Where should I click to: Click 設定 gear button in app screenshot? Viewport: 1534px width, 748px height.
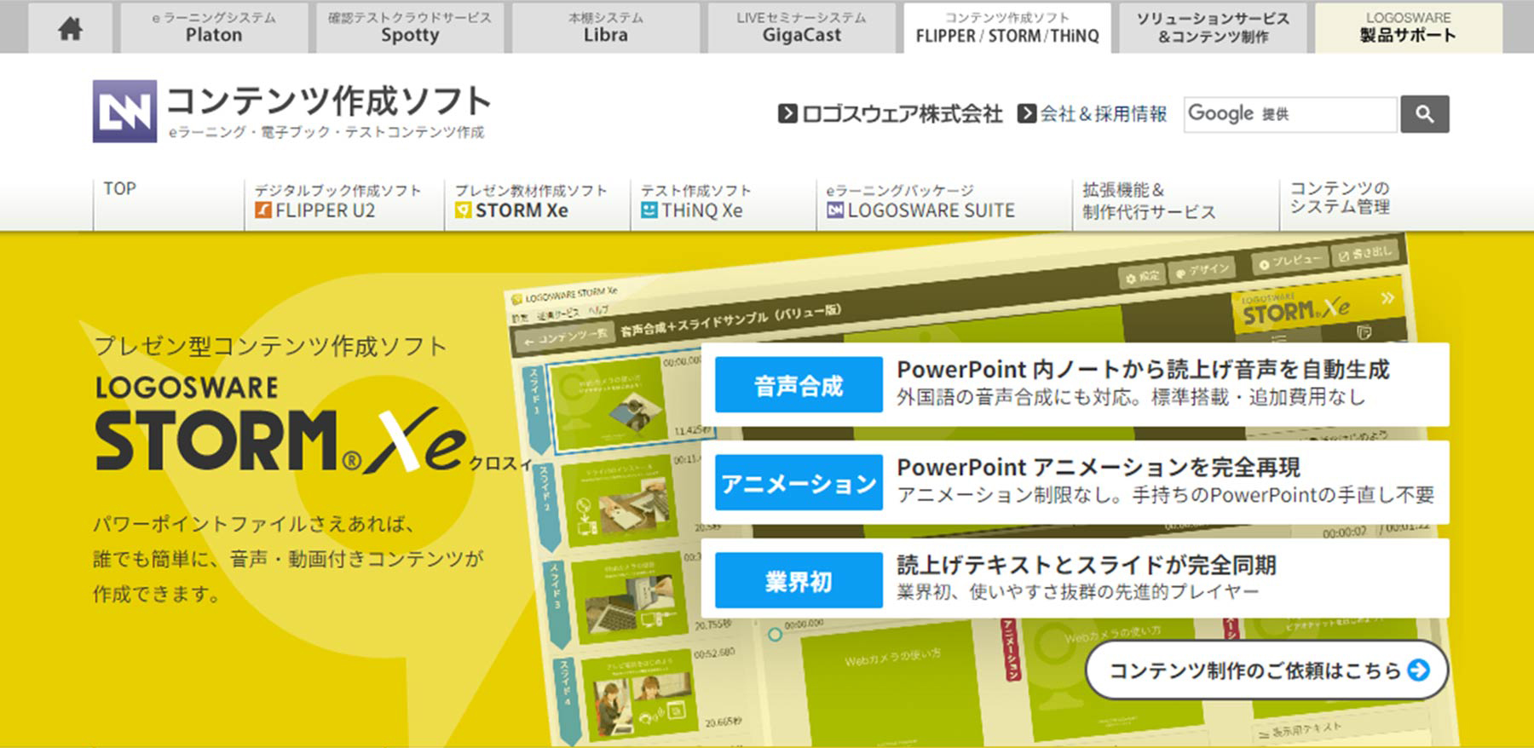click(1142, 276)
